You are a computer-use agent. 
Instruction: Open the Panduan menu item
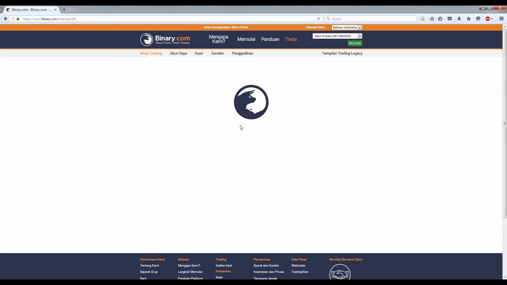tap(270, 39)
